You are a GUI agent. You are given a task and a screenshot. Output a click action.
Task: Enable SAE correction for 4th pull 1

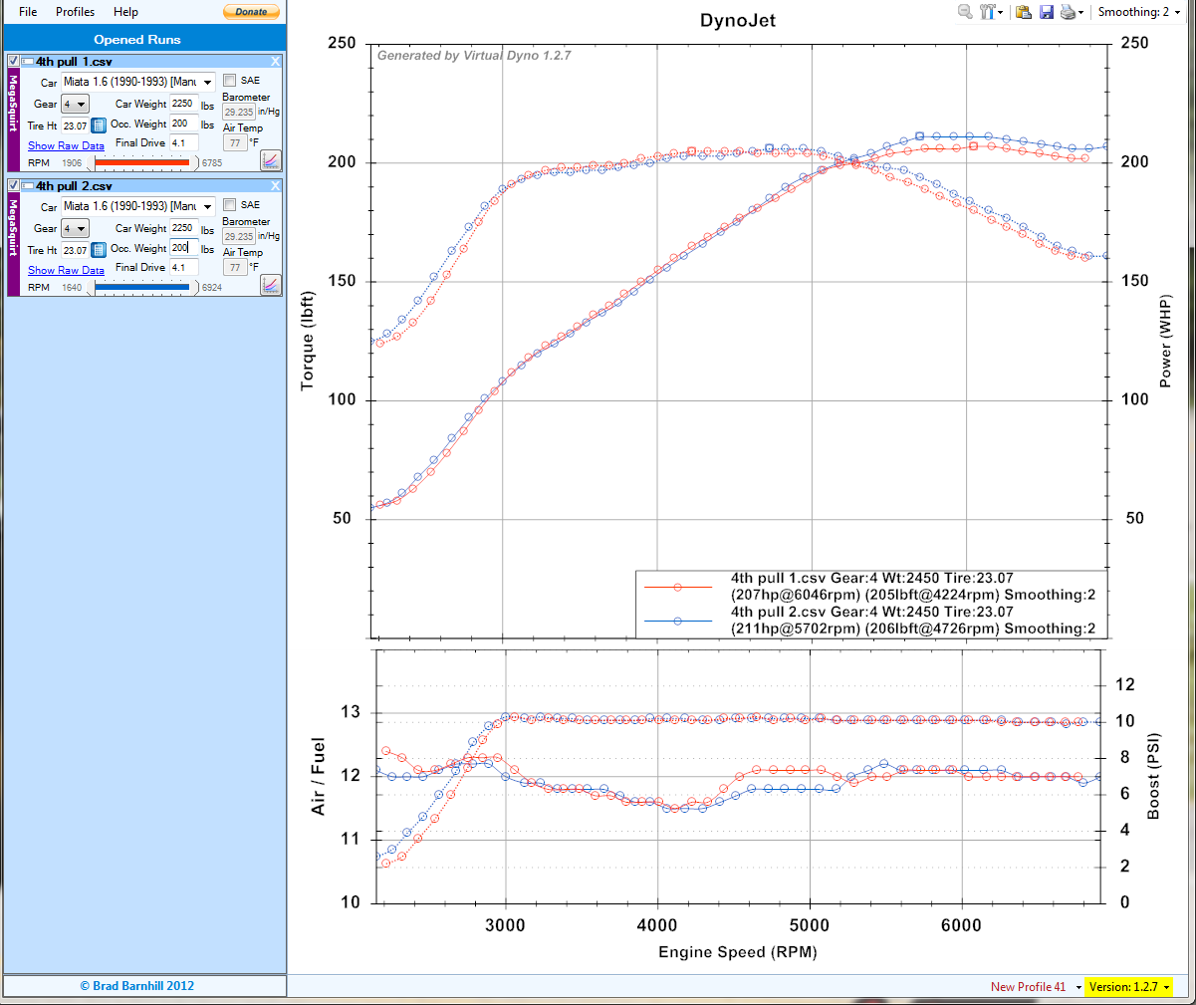pos(230,81)
